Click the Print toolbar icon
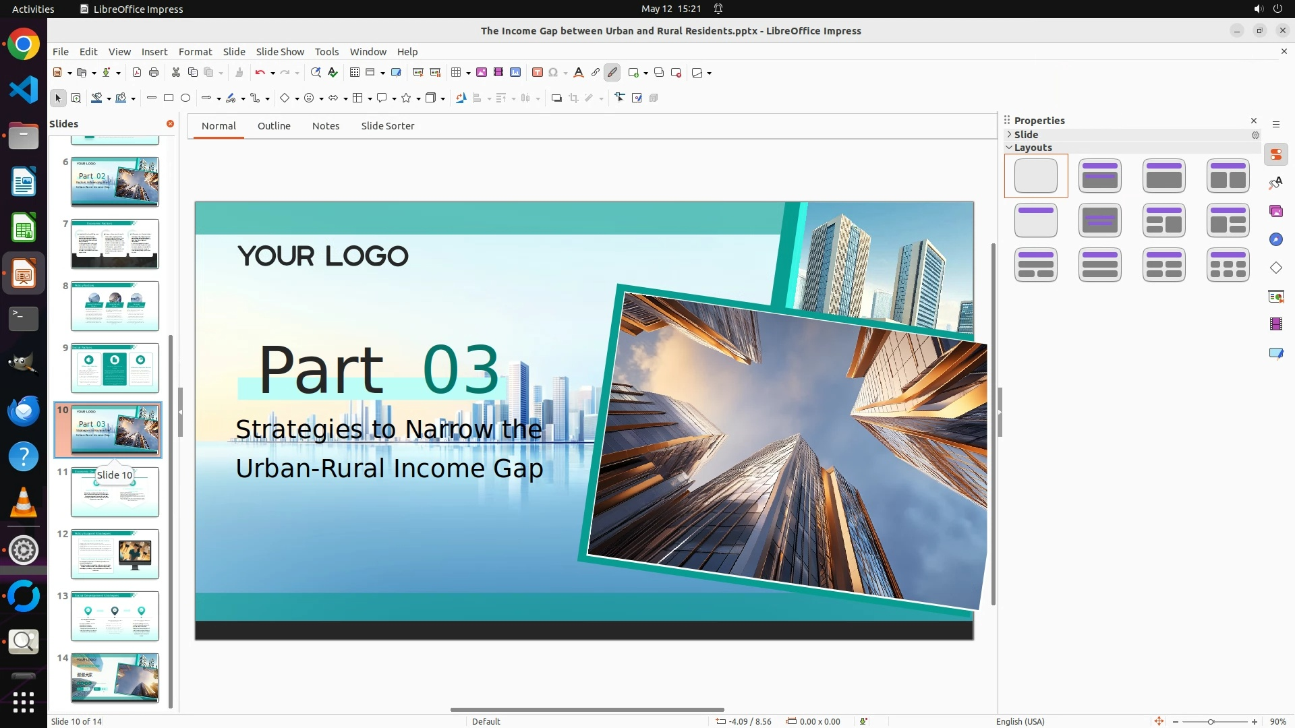 (154, 73)
